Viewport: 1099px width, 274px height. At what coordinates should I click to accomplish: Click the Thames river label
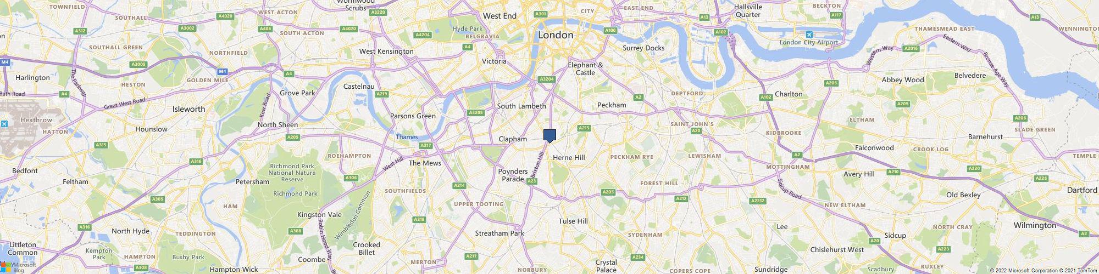coord(407,137)
